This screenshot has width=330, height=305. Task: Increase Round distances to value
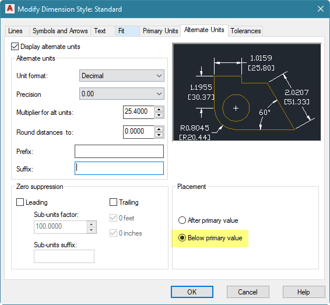159,129
